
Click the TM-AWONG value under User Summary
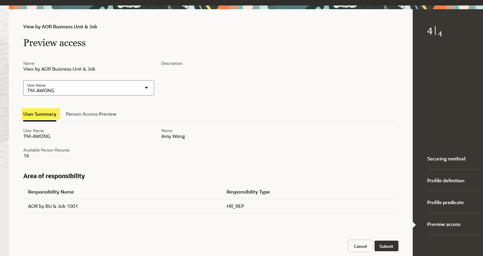[x=37, y=136]
